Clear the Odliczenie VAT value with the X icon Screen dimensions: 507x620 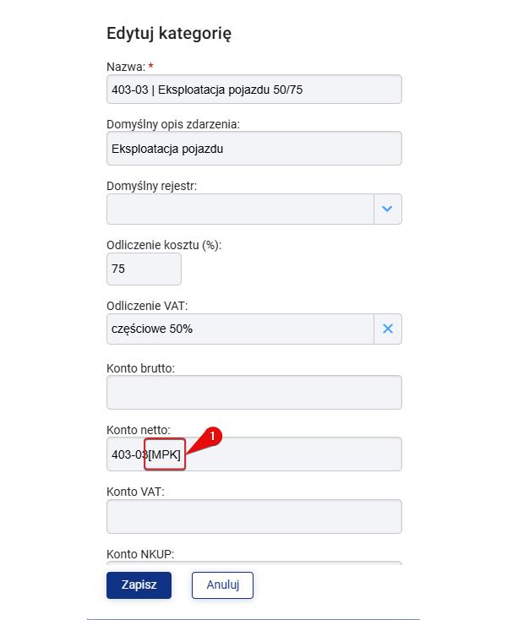(388, 329)
